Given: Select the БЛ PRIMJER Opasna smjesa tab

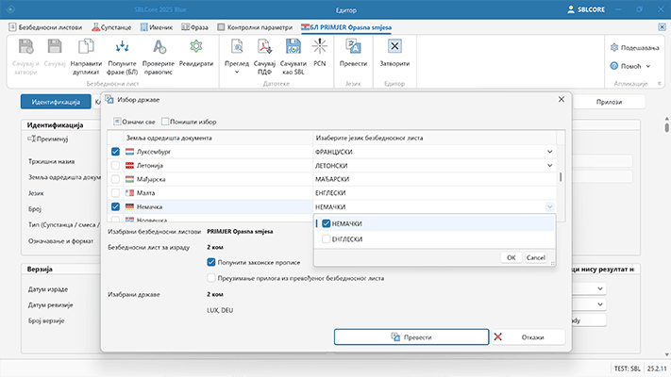Looking at the screenshot, I should pos(346,27).
